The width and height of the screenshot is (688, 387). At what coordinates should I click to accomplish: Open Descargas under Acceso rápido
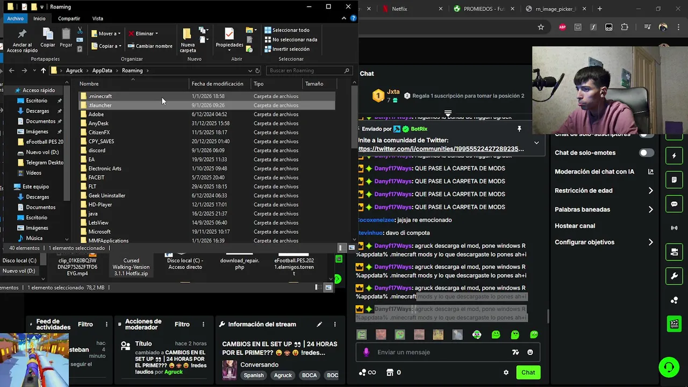click(38, 111)
